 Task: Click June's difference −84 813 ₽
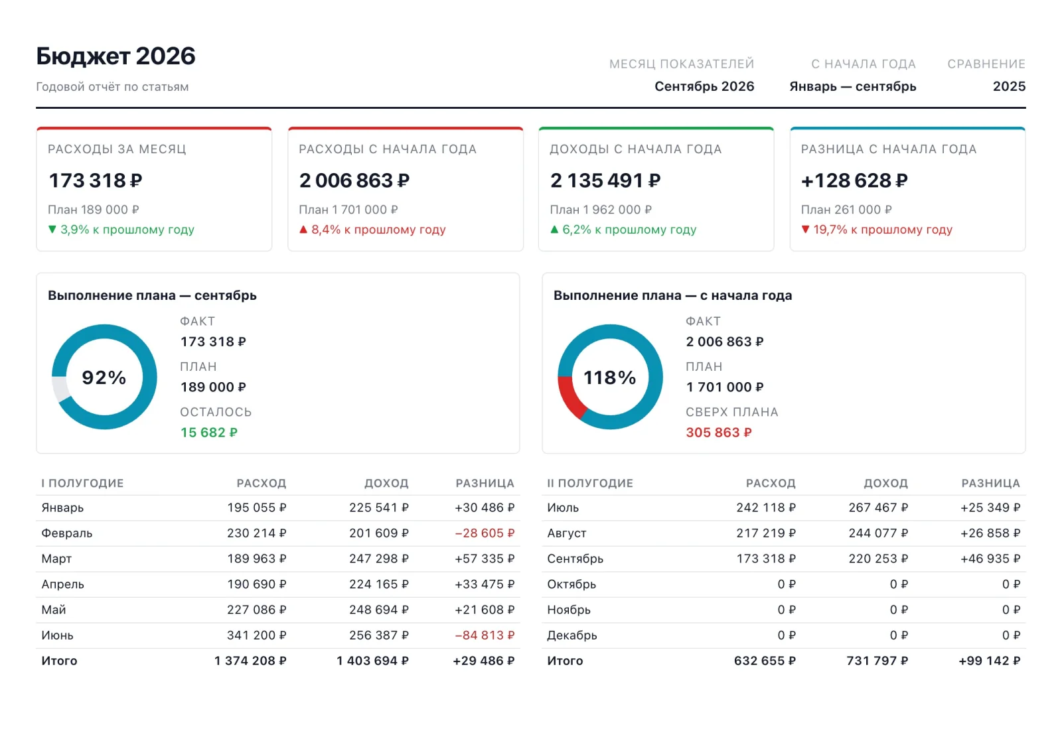[x=485, y=636]
